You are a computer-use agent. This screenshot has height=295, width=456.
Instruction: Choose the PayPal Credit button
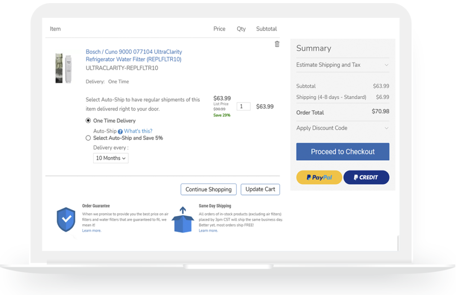pyautogui.click(x=366, y=177)
